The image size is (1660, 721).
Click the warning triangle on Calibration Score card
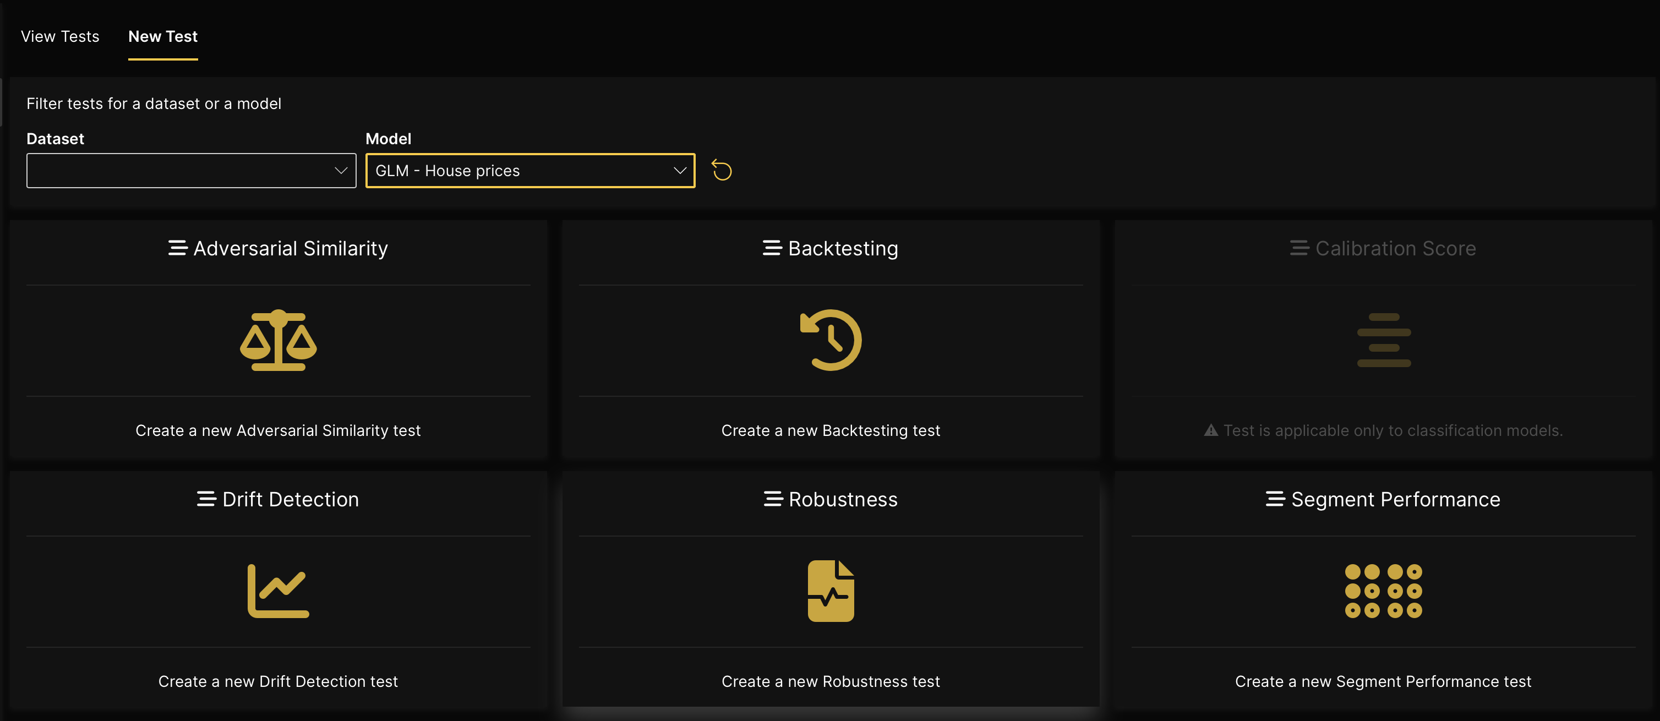click(x=1210, y=430)
